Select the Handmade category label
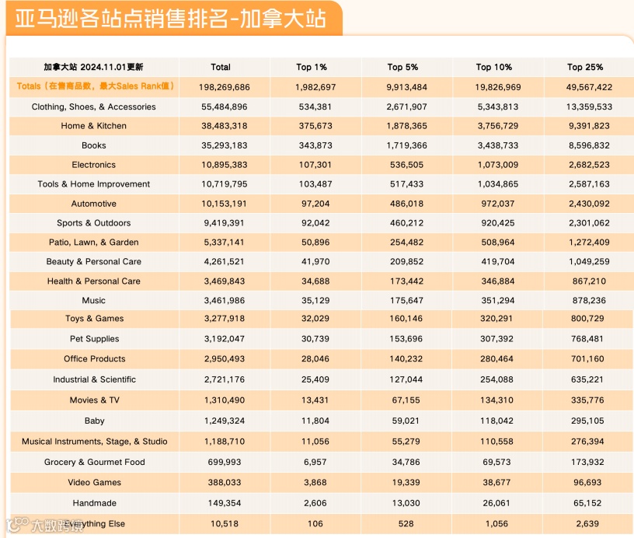Screen dimensions: 634x538 (95, 503)
